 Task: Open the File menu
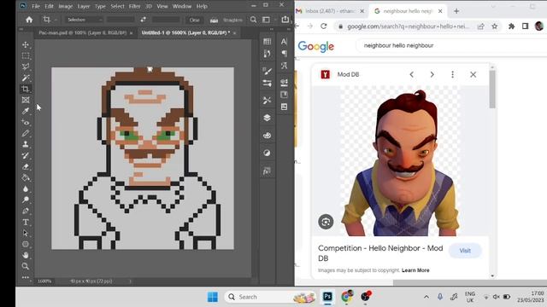36,6
